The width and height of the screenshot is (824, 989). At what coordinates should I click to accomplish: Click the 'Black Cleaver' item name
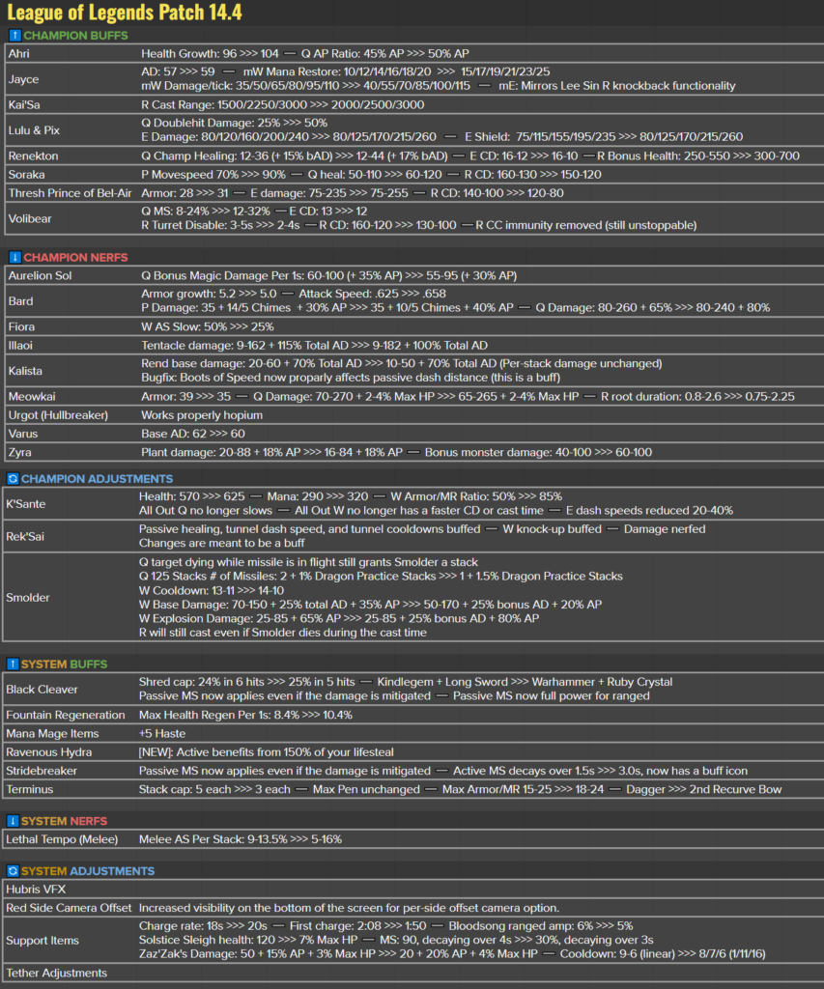pyautogui.click(x=43, y=690)
